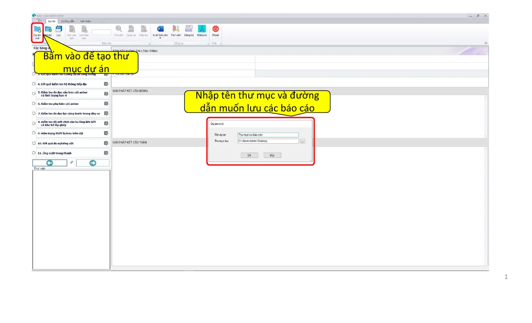Screen dimensions: 532x323
Task: Click the GIẢI PHÁP KẾT CẤU MÓNG heading
Action: point(130,91)
